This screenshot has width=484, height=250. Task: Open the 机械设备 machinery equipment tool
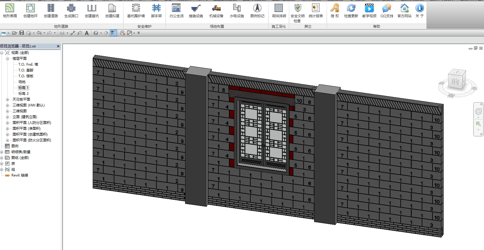(216, 11)
